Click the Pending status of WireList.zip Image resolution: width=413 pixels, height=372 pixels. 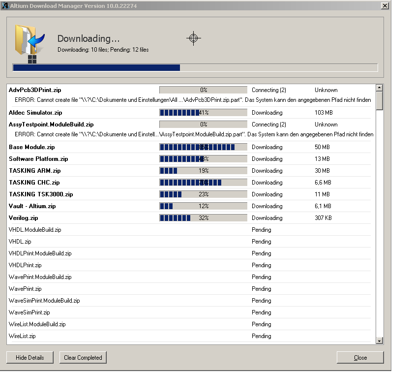click(261, 336)
